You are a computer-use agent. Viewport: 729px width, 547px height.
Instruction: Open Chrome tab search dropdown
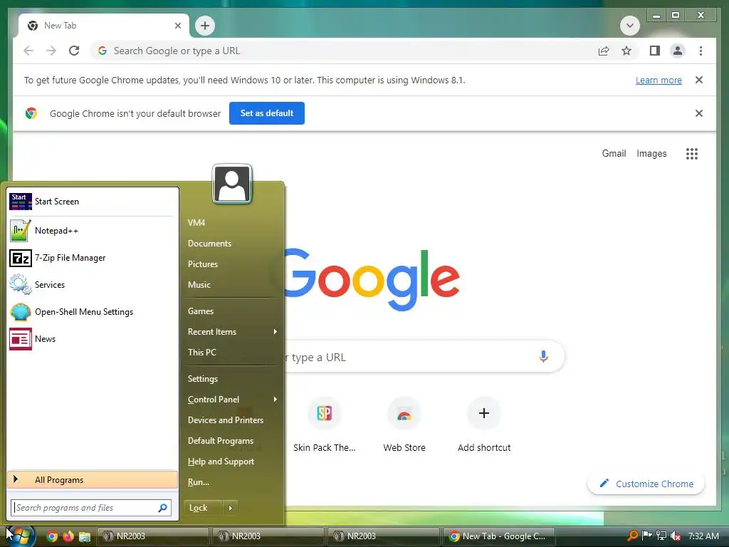(629, 26)
